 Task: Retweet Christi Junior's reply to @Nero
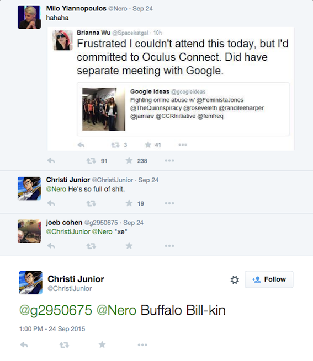tap(91, 203)
